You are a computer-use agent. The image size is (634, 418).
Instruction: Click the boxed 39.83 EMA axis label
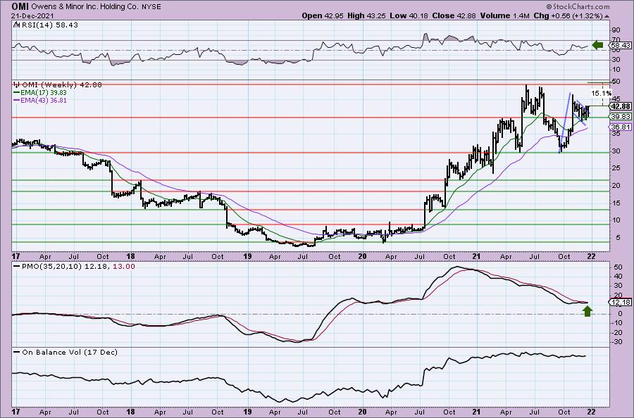(x=621, y=116)
